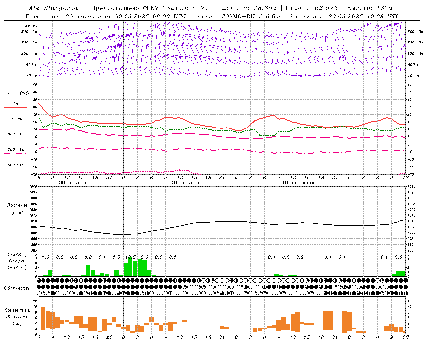Click the left '850 гПа' wind level label

(29, 53)
